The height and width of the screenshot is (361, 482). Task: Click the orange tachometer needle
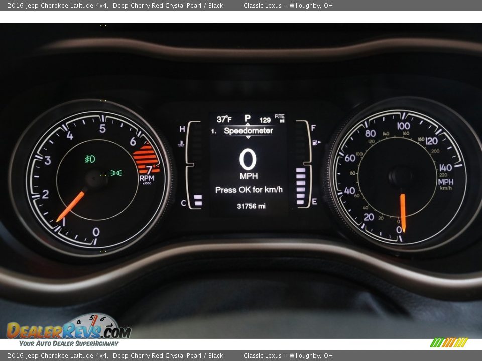[x=71, y=206]
